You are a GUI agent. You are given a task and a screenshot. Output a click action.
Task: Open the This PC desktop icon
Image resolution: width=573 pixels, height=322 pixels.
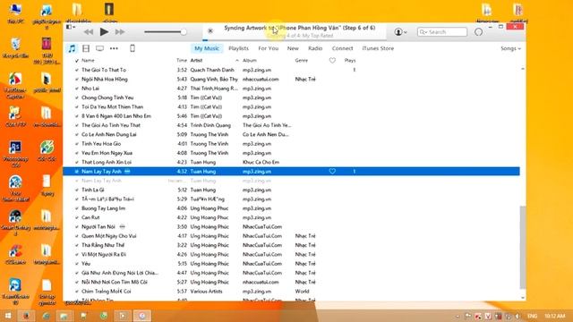[x=16, y=14]
